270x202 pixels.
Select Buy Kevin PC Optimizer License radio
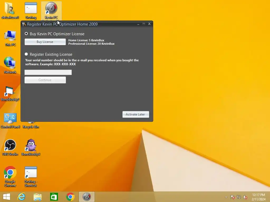click(x=26, y=34)
